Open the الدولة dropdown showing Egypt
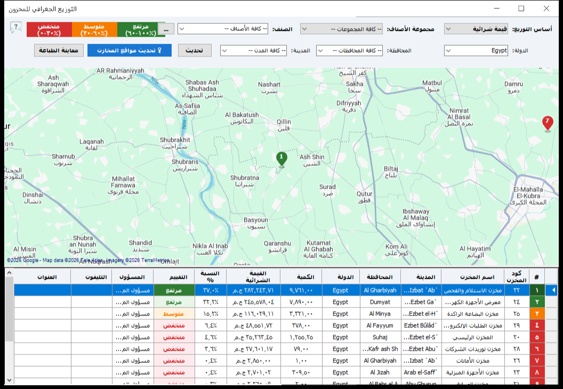This screenshot has width=563, height=389. point(476,51)
